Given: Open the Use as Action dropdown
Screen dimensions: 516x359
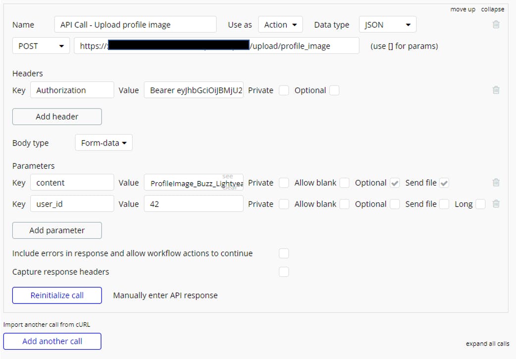Looking at the screenshot, I should click(x=280, y=25).
